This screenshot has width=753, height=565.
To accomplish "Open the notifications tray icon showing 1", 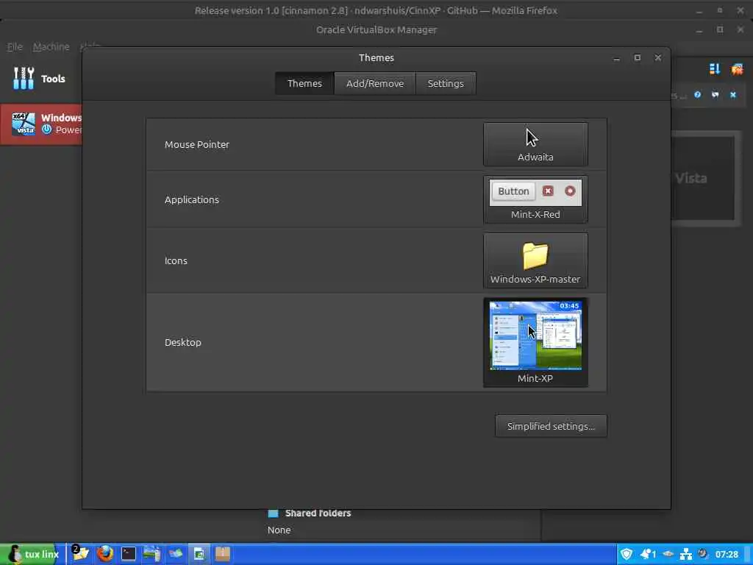I will 648,554.
